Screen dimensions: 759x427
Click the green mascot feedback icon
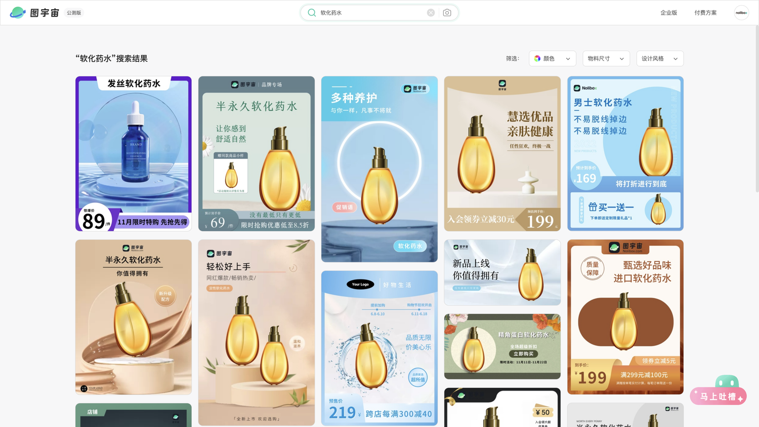click(727, 381)
